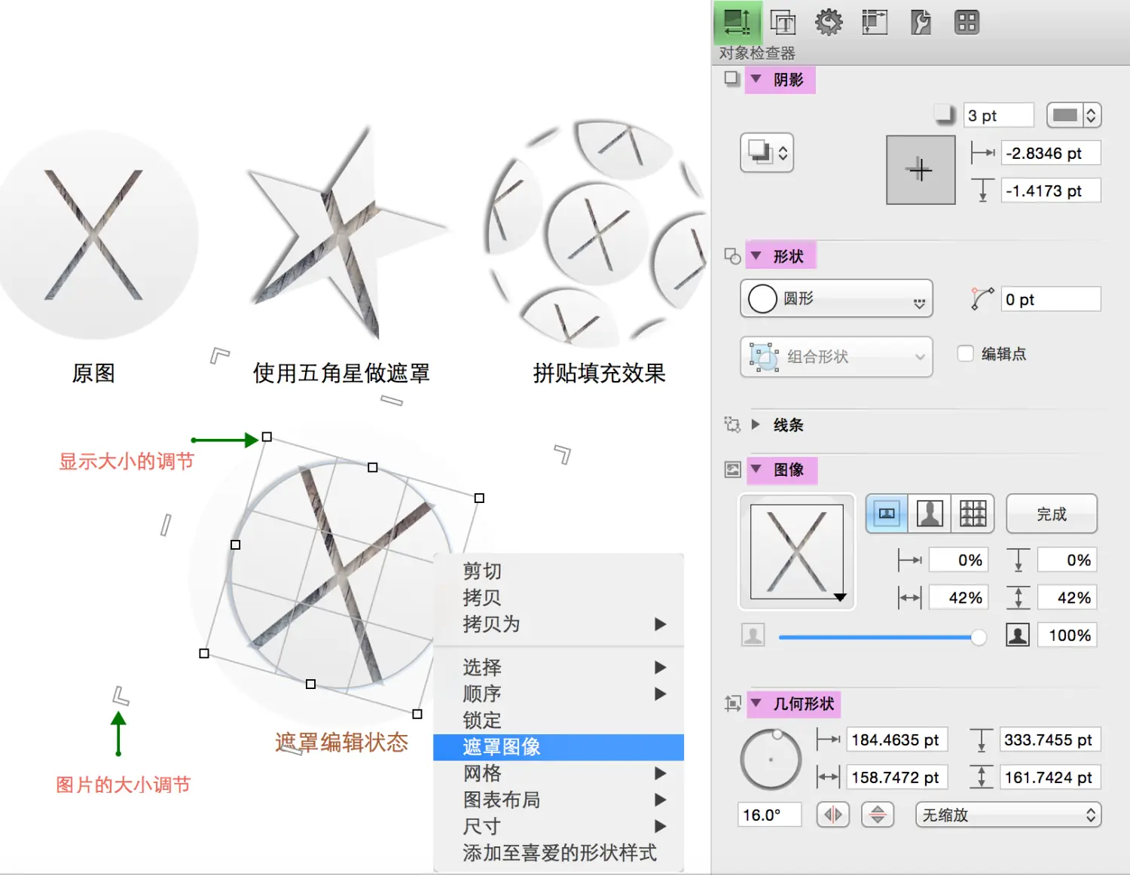Open the Canvas inspector tab icon
The image size is (1130, 875).
click(x=875, y=22)
